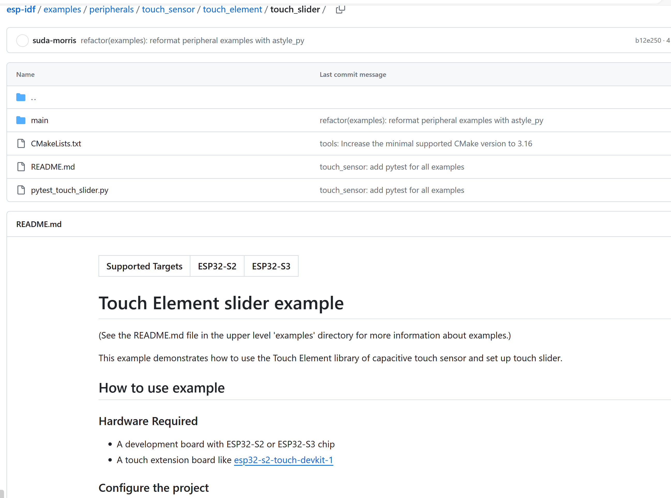
Task: Follow the esp32-s2-touch-devkit-1 link
Action: (283, 460)
